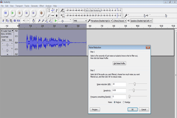Select the Envelope tool
The width and height of the screenshot is (177, 118).
pos(53,11)
